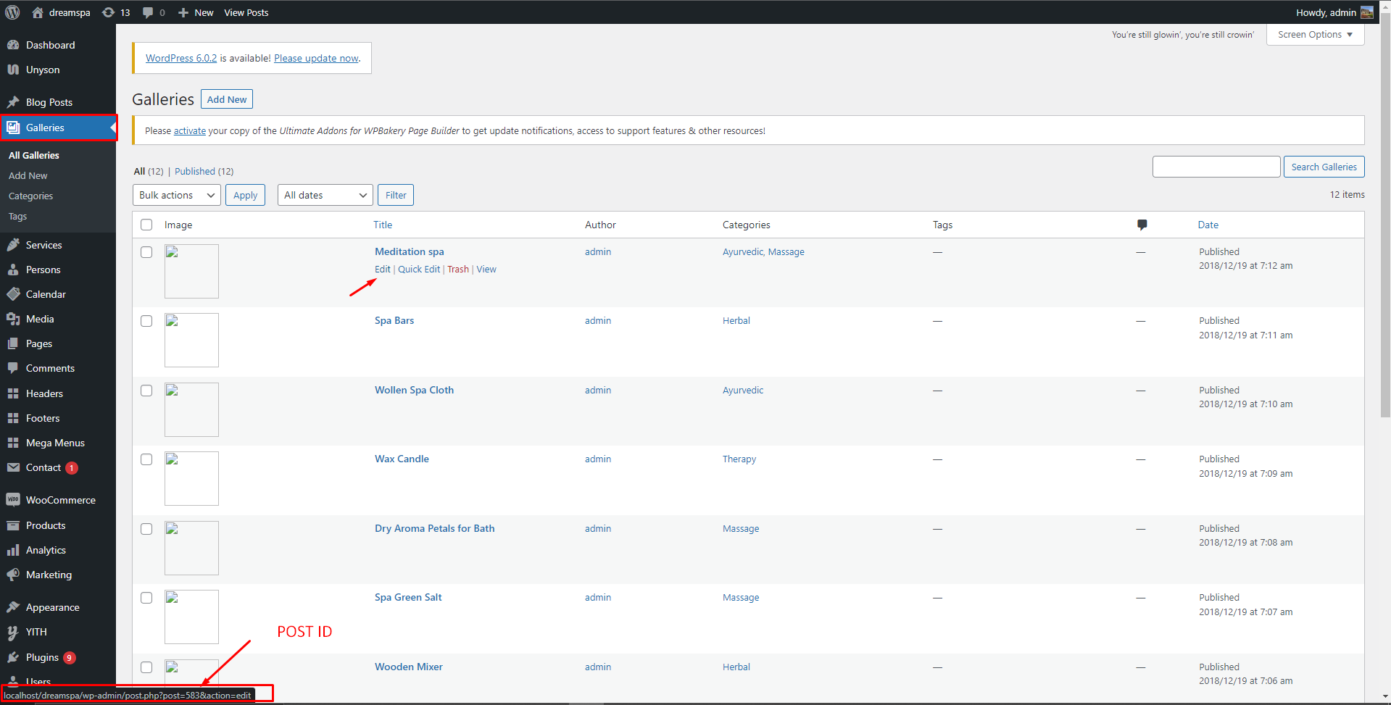Open the Appearance menu item
Image resolution: width=1391 pixels, height=705 pixels.
click(x=52, y=607)
